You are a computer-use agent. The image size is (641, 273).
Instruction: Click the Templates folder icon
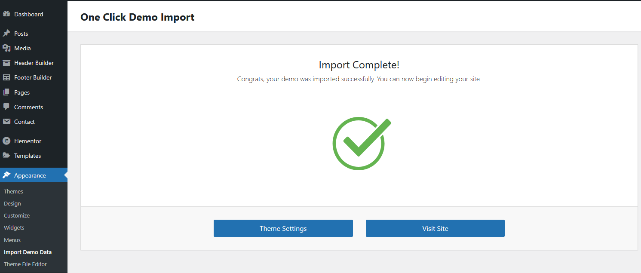(x=6, y=156)
